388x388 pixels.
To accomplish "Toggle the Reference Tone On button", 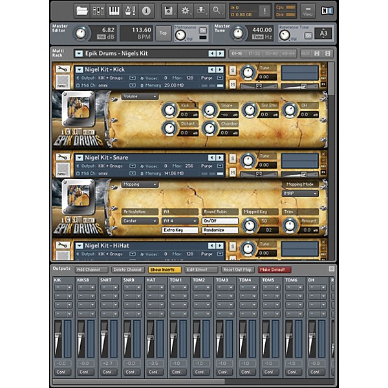I will click(x=308, y=36).
